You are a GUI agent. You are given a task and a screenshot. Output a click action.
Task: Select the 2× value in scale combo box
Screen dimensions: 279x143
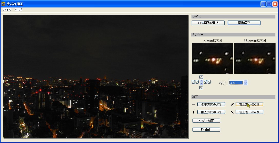(x=236, y=83)
